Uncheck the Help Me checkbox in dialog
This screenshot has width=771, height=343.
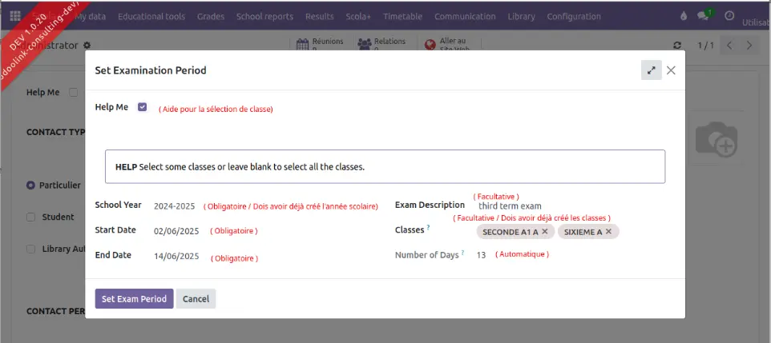pos(143,107)
